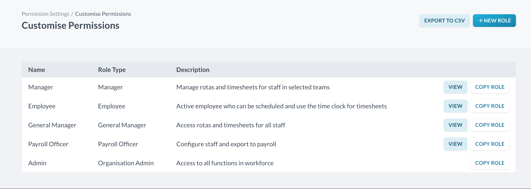Copy the Manager role
Image resolution: width=531 pixels, height=189 pixels.
pos(490,87)
